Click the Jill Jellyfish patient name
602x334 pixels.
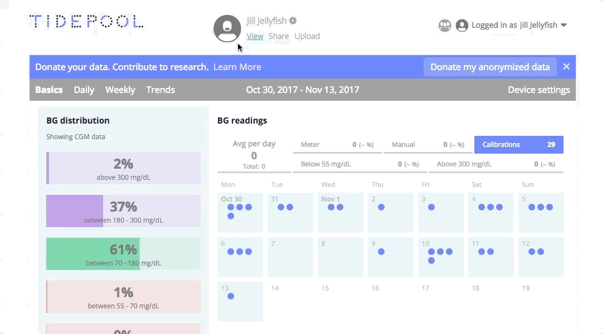tap(266, 21)
